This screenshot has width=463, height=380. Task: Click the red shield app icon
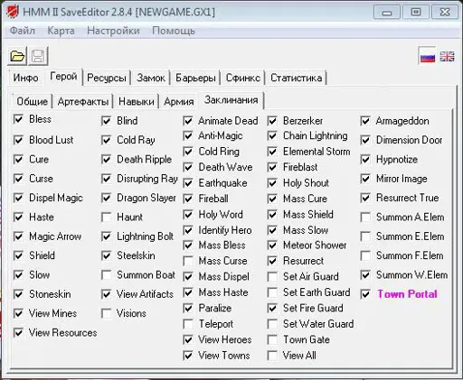click(x=13, y=12)
